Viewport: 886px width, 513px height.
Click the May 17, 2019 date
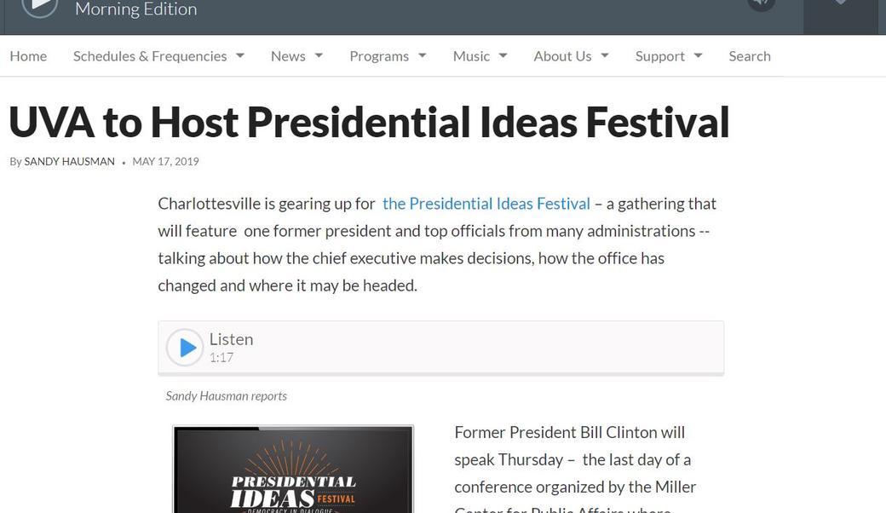click(165, 162)
